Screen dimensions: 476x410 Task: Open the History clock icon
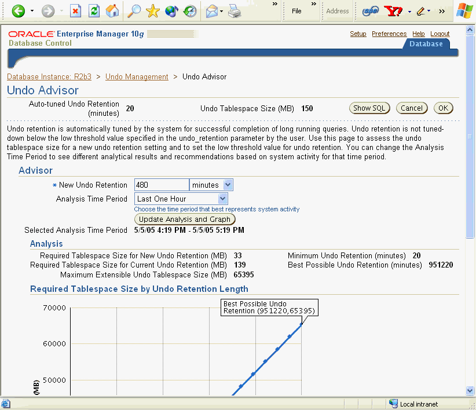click(189, 10)
